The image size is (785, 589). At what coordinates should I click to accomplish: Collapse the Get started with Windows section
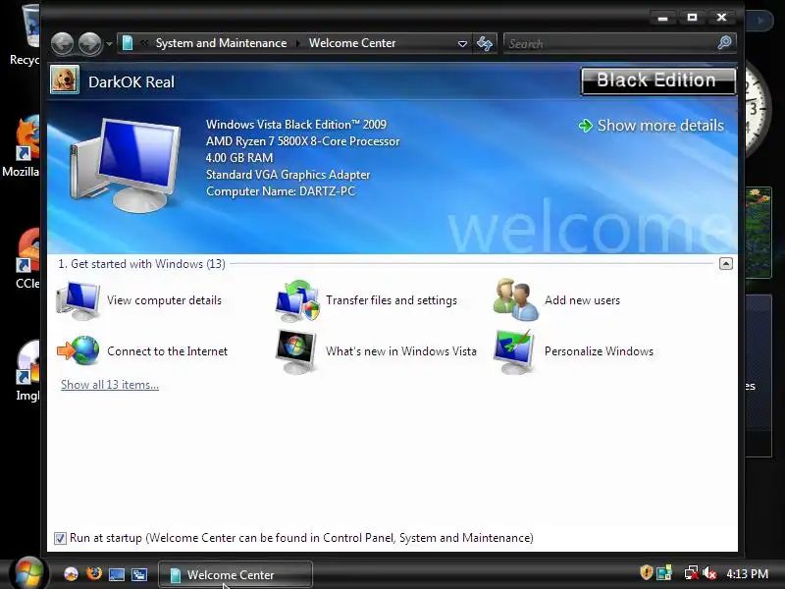(x=726, y=263)
